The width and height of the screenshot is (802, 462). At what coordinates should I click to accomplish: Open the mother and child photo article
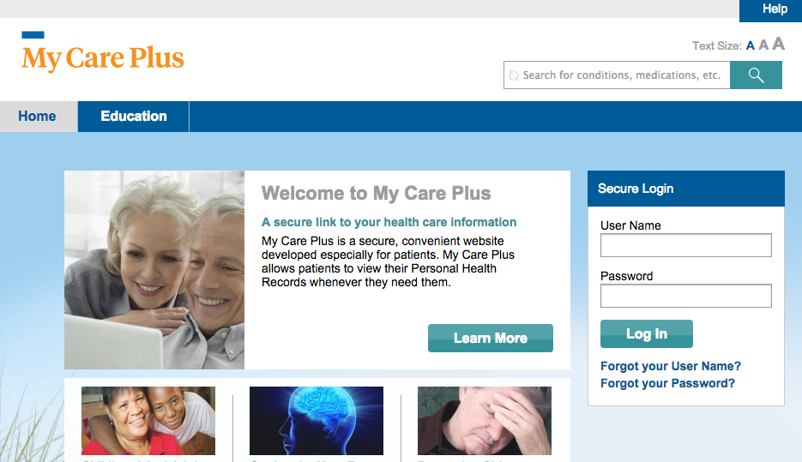click(148, 421)
